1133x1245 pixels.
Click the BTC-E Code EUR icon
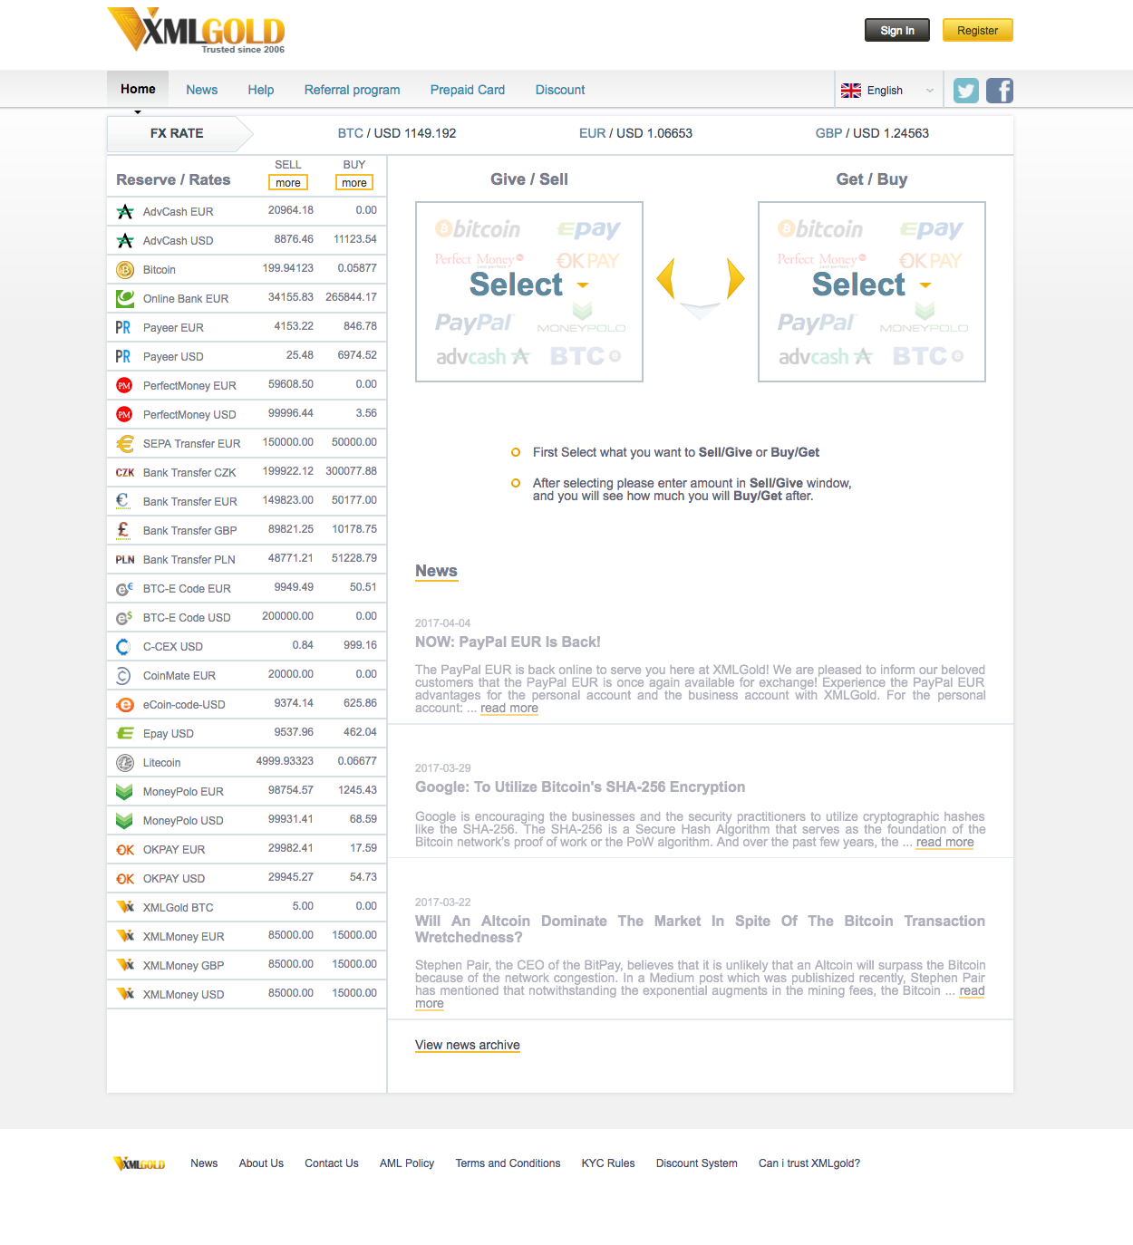(125, 589)
